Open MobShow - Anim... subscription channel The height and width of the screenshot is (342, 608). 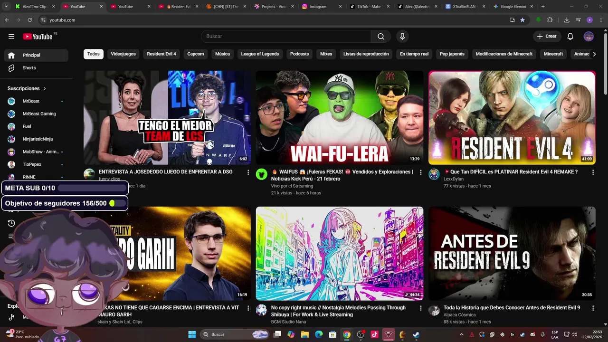[36, 152]
